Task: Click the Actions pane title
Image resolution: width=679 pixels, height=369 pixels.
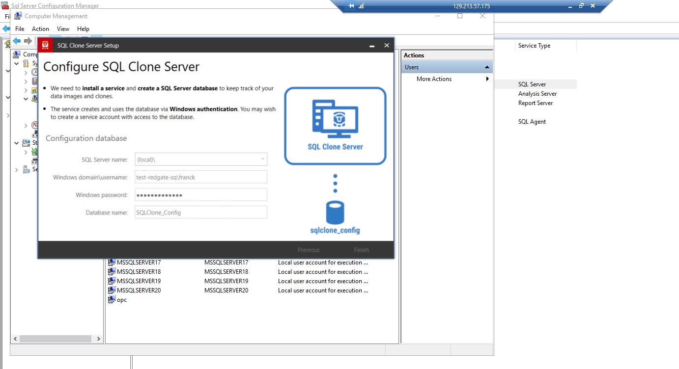Action: 414,55
